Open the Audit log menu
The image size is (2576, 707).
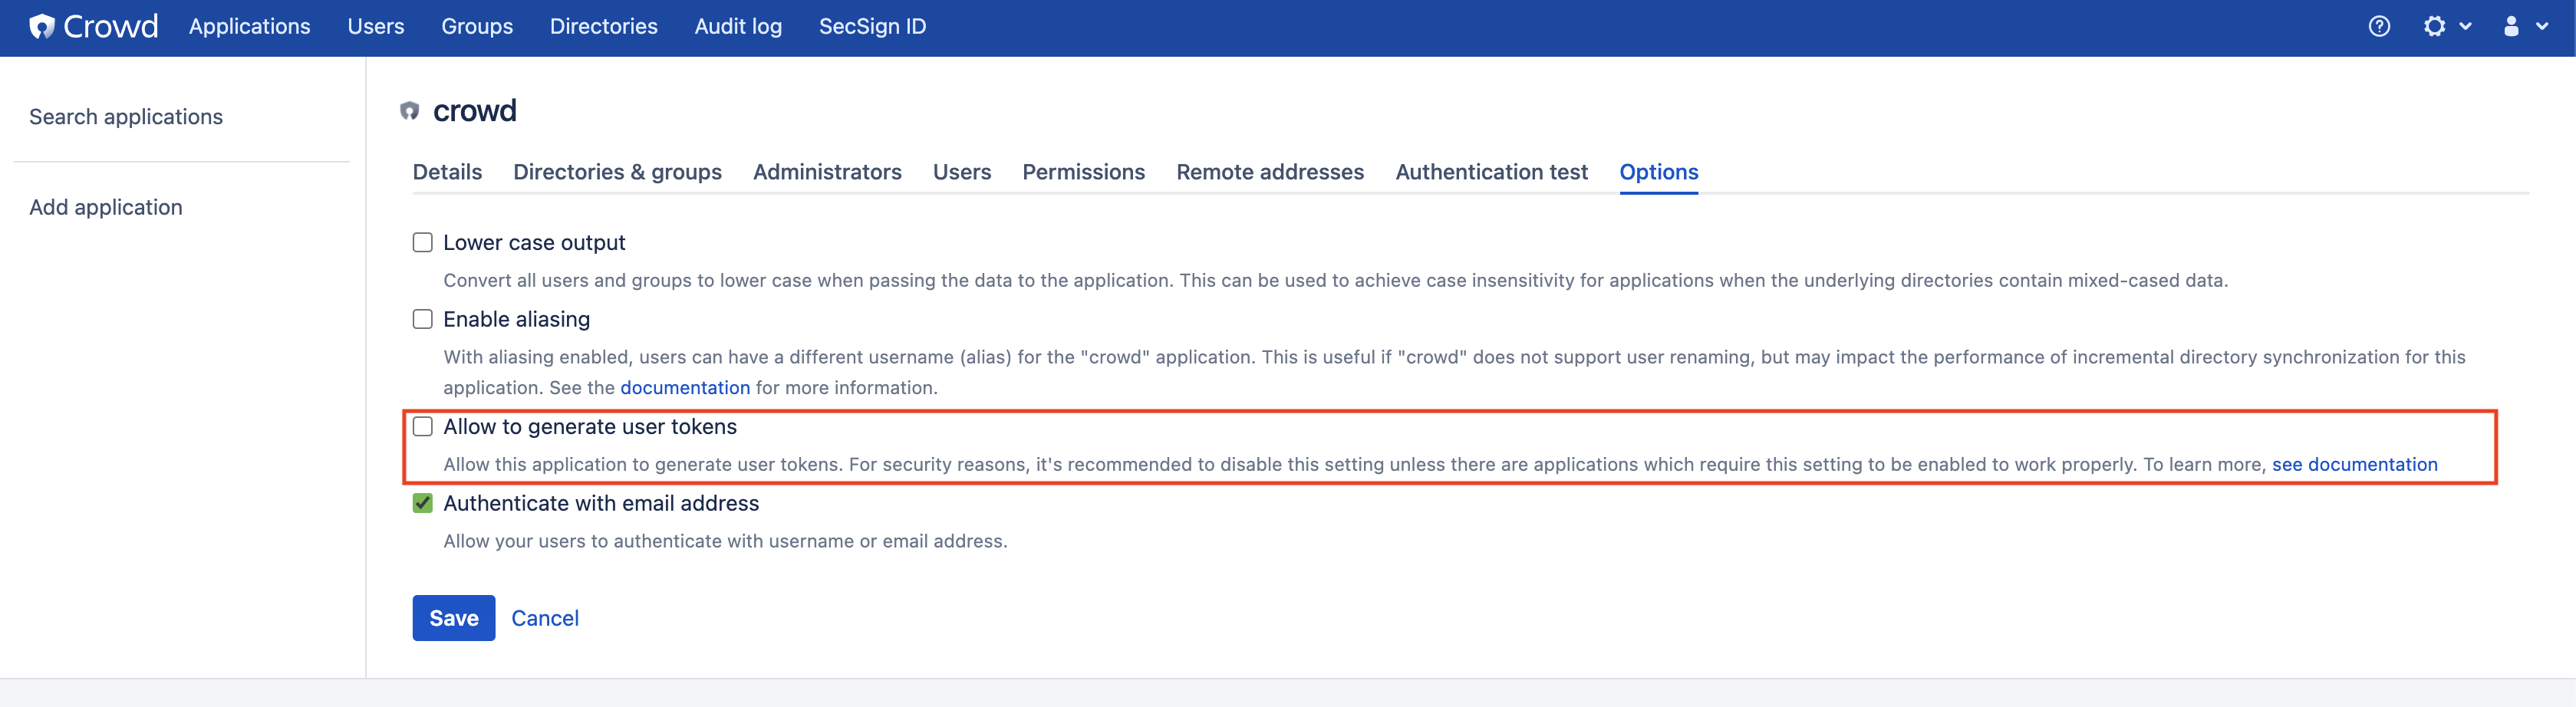coord(737,26)
